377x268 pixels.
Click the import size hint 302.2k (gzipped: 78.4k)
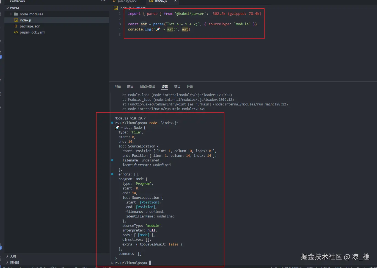pyautogui.click(x=237, y=13)
